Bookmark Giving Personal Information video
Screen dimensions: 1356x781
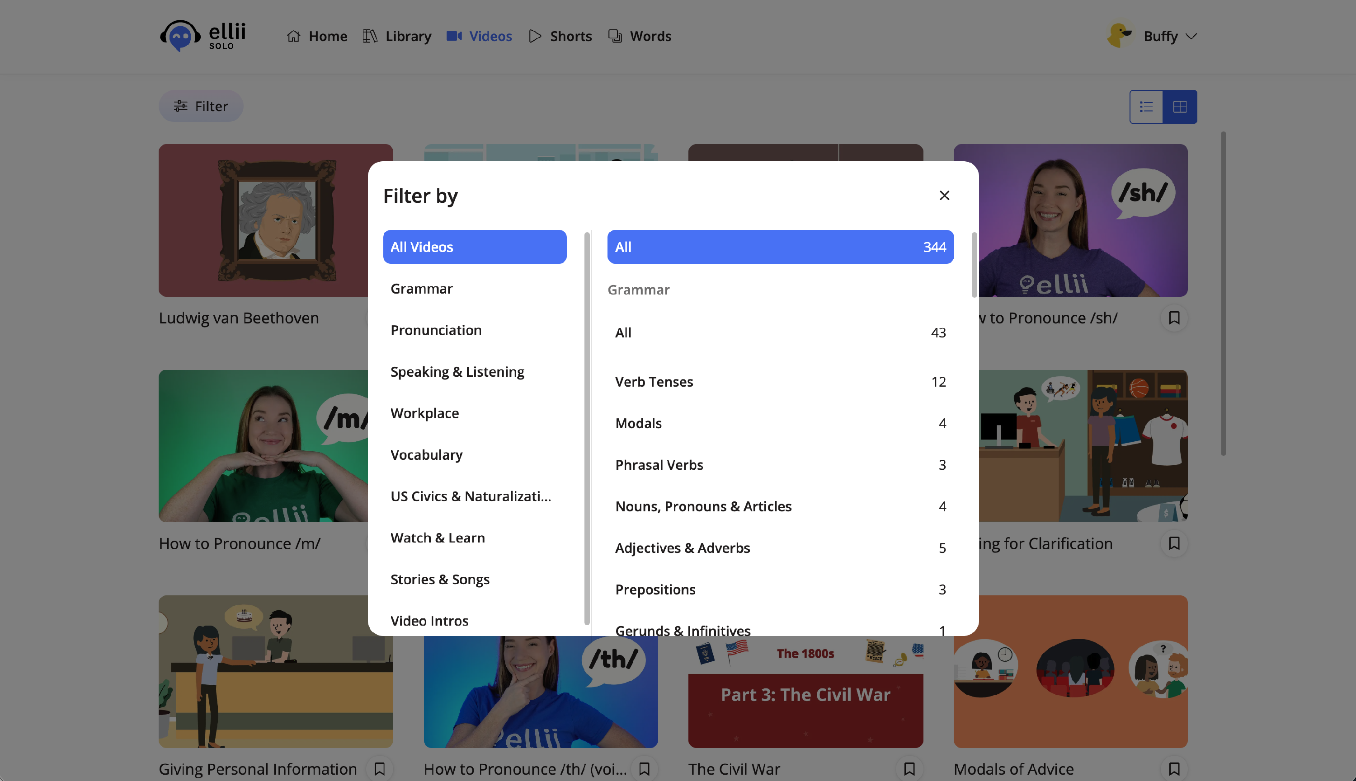pos(379,769)
